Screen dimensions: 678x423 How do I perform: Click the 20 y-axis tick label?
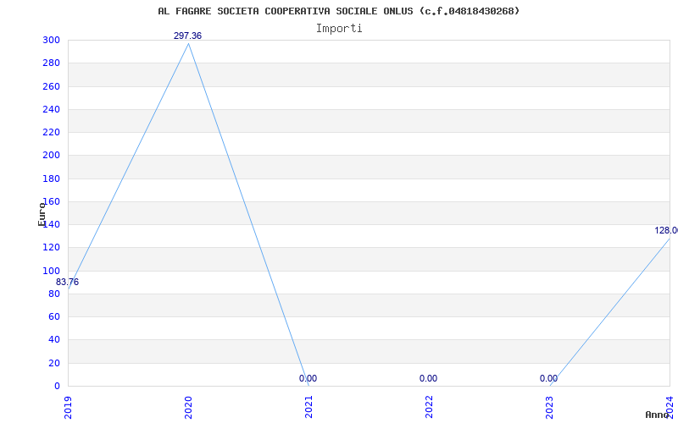click(x=53, y=363)
